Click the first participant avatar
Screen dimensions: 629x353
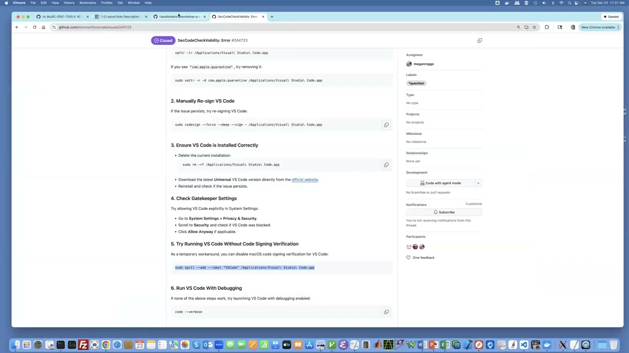[409, 247]
